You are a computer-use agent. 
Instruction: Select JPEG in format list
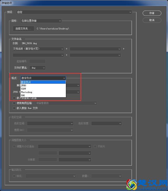43,85
